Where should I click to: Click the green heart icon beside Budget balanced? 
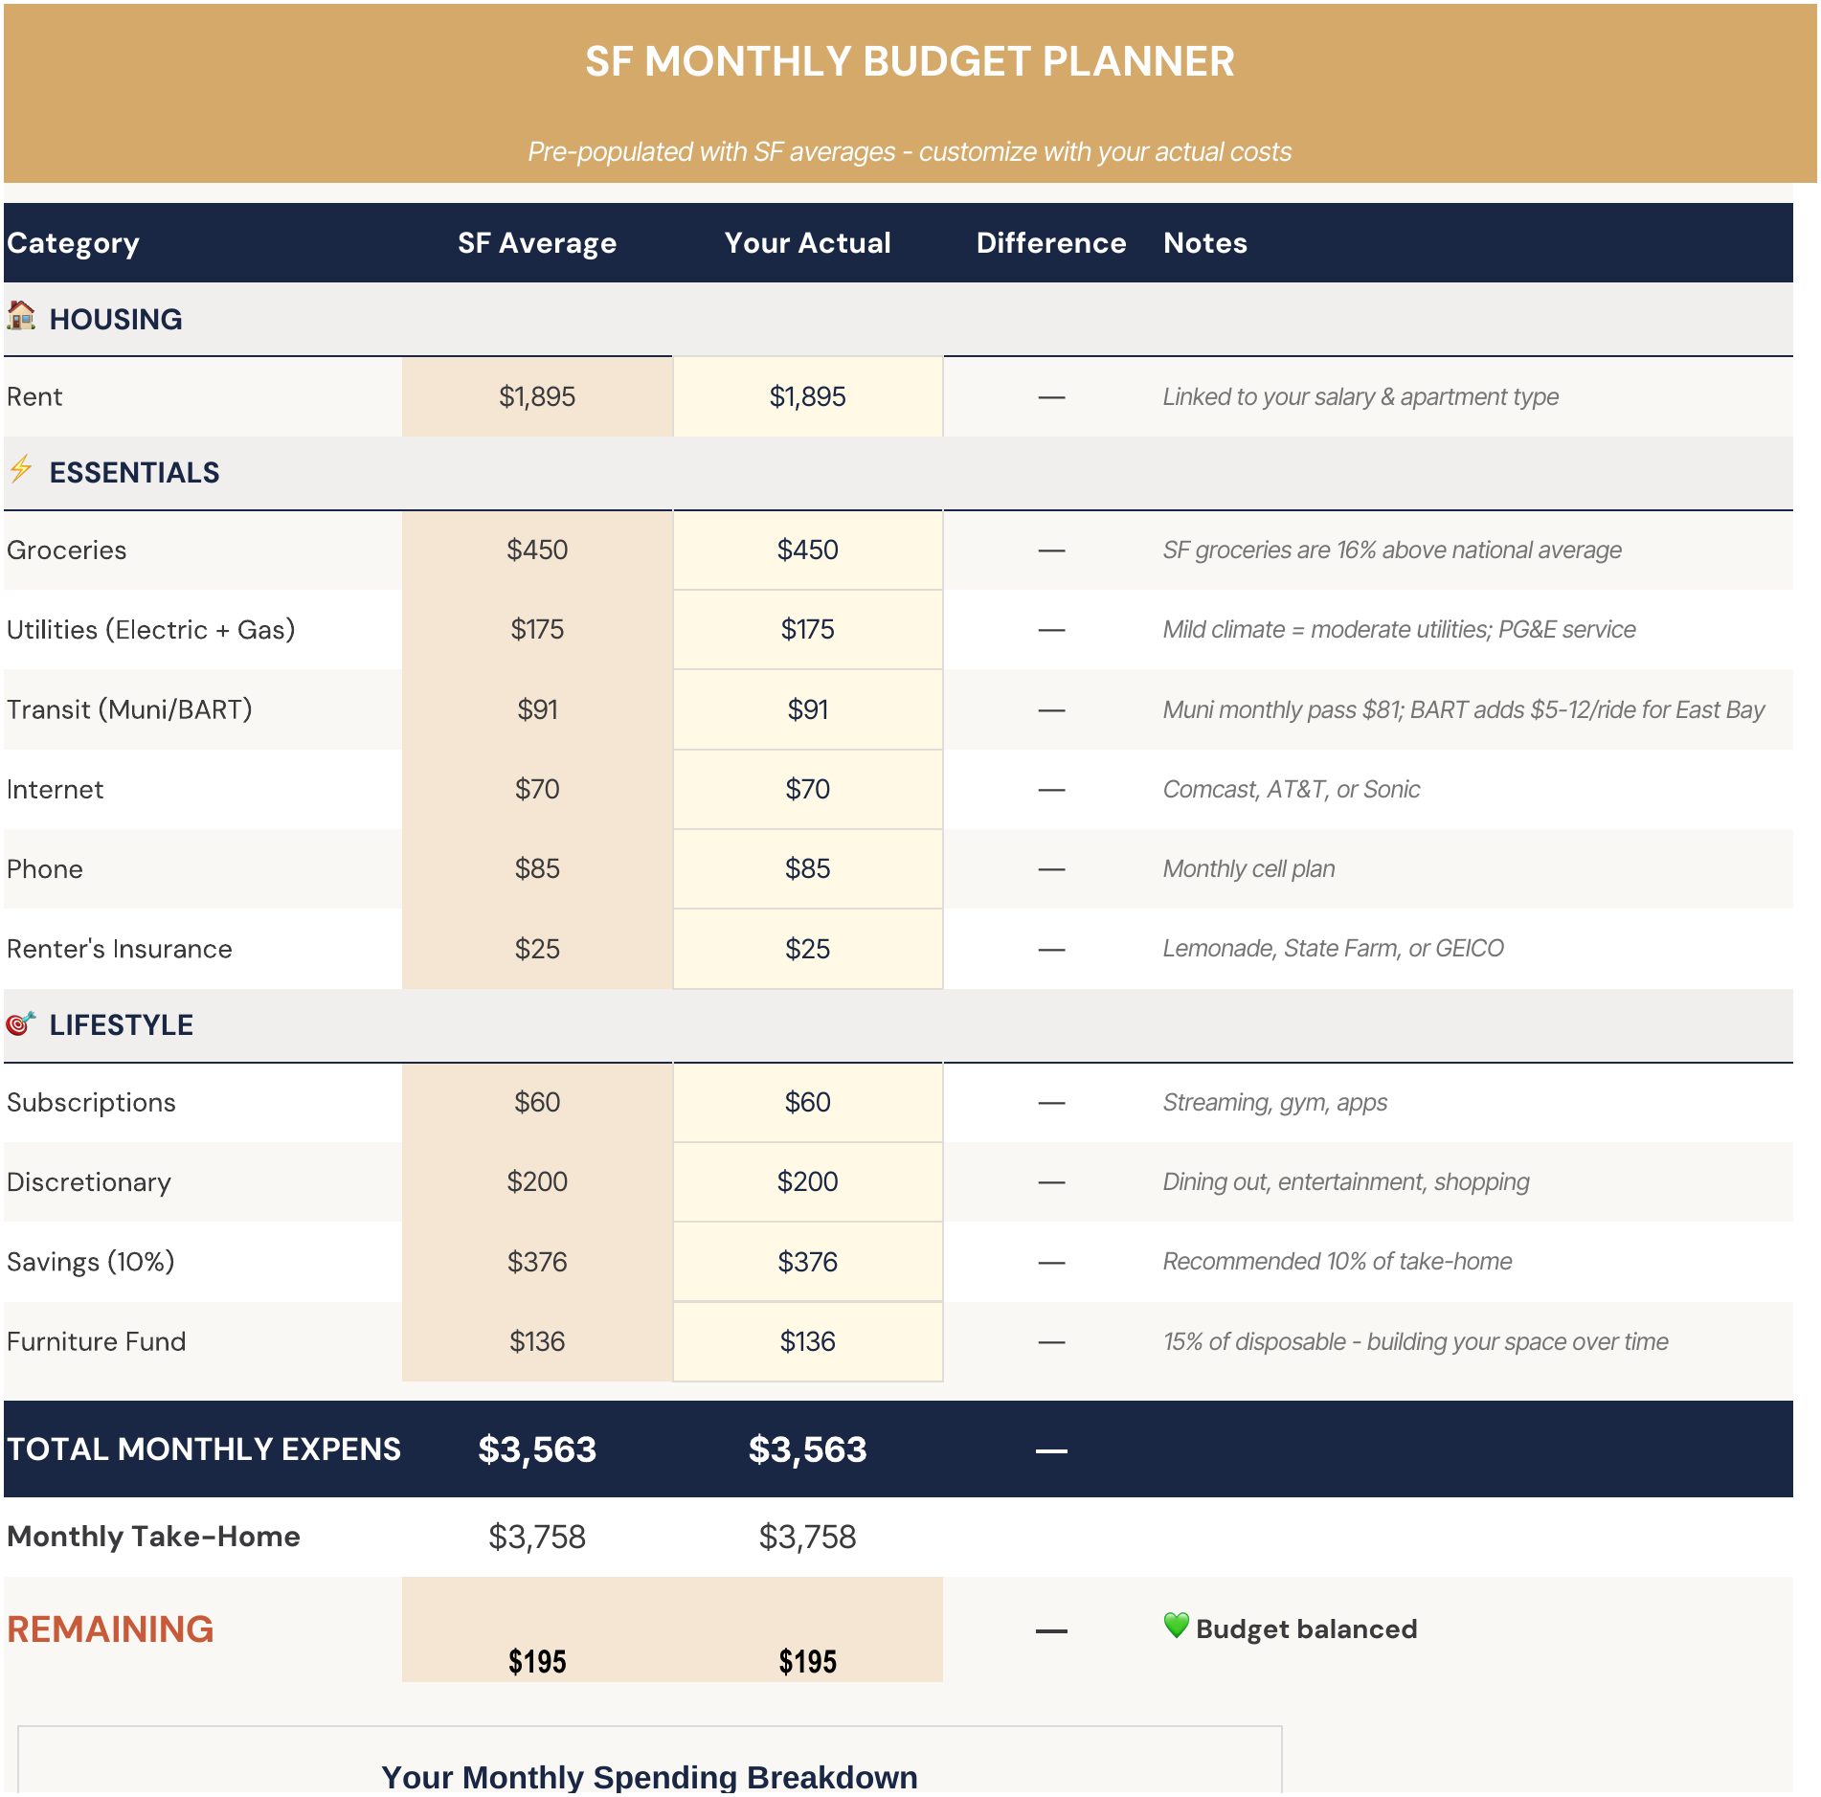[1177, 1626]
